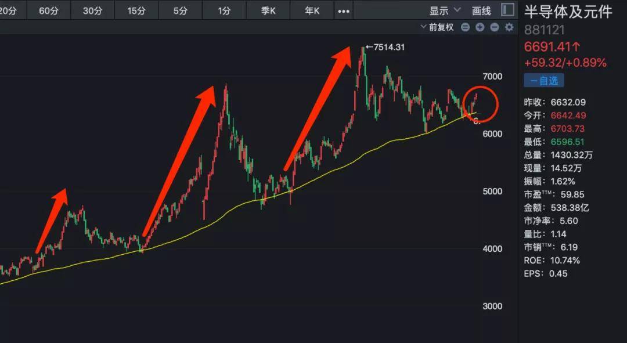627x343 pixels.
Task: Open chart settings gear icon
Action: (509, 27)
